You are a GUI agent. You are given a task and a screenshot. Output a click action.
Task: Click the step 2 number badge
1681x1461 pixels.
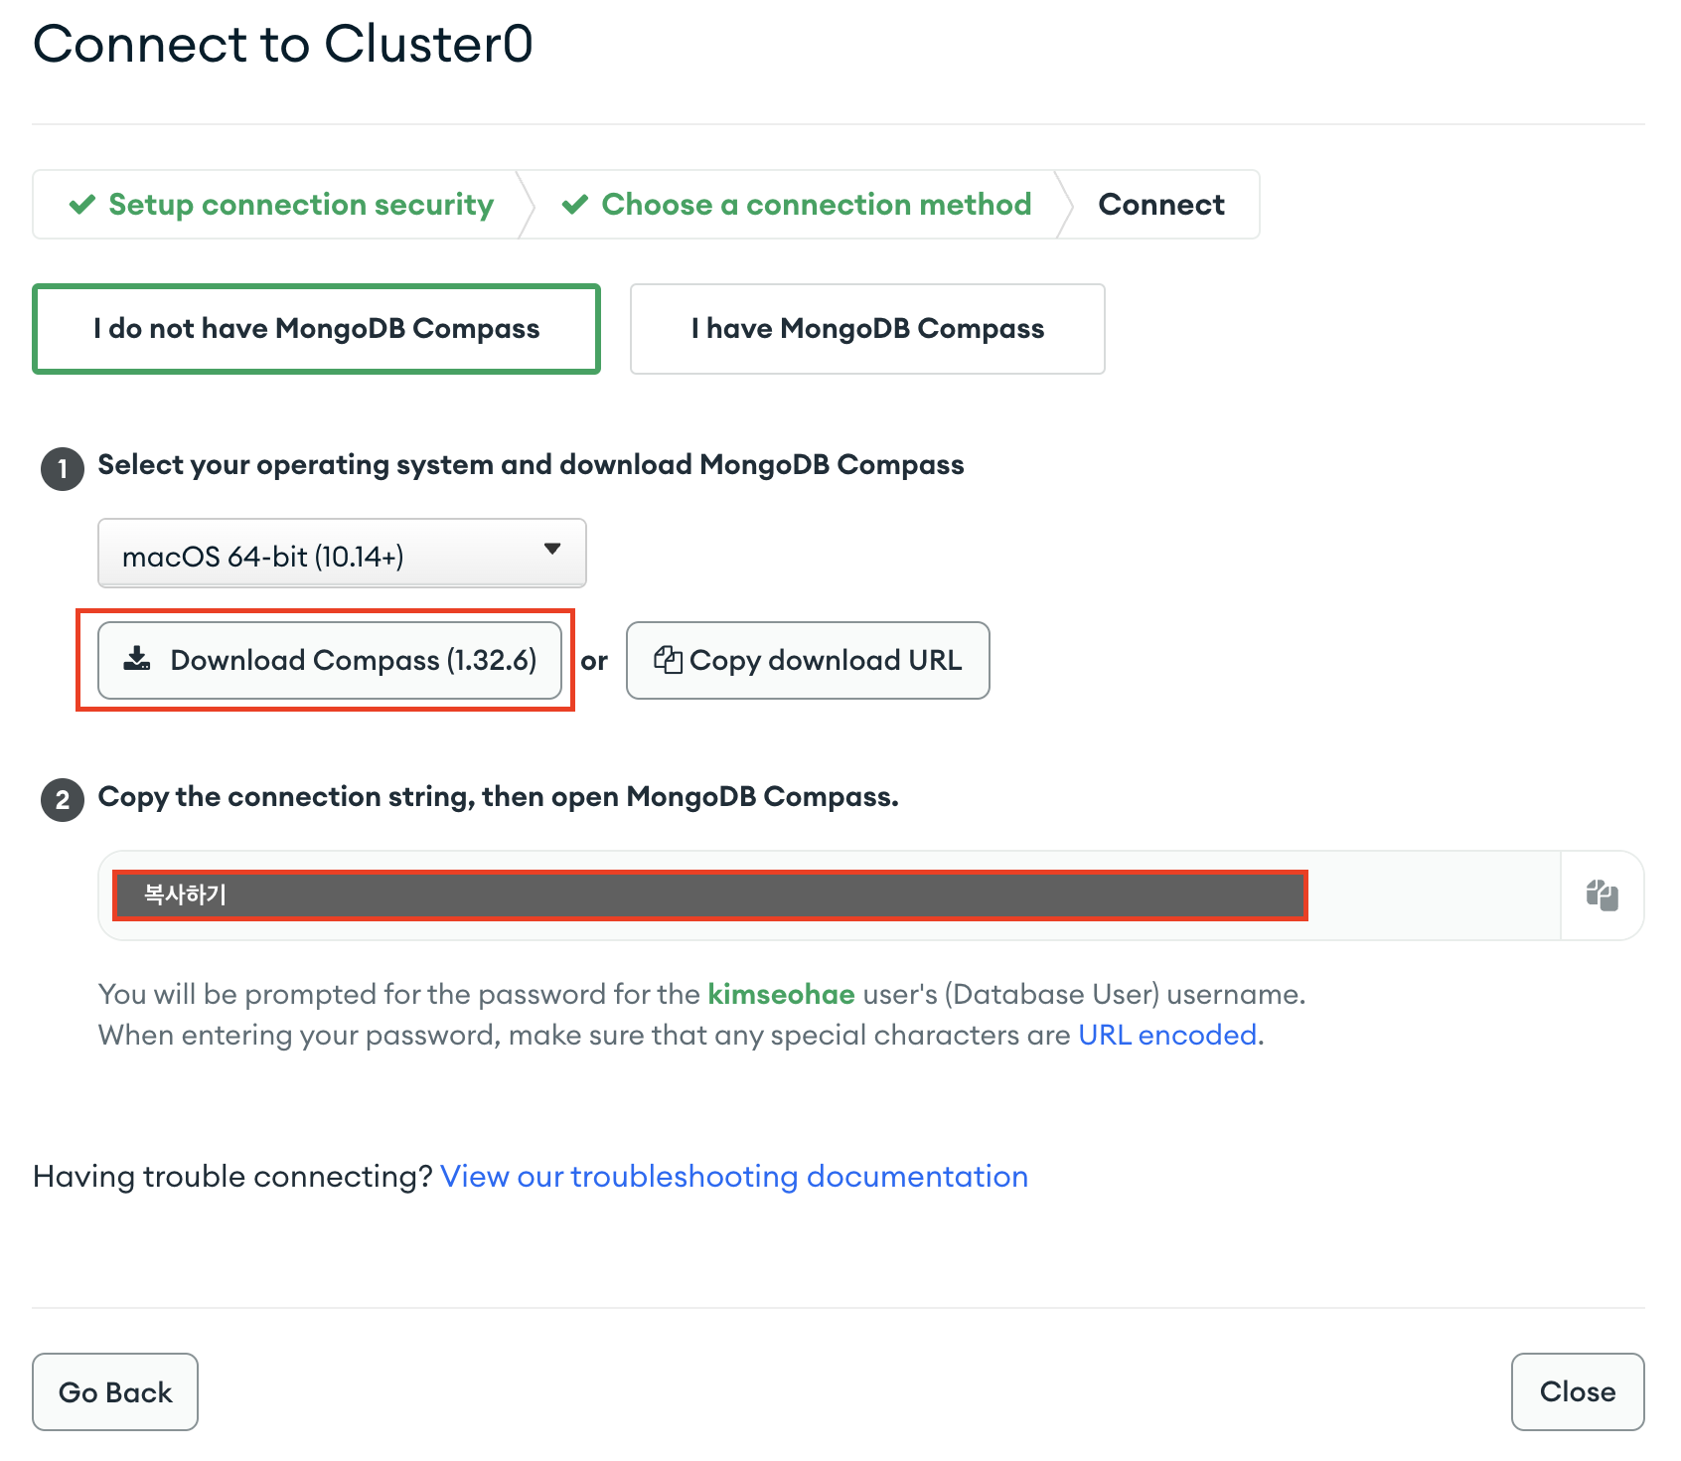coord(63,800)
